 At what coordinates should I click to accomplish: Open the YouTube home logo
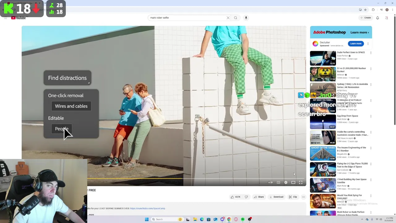18,18
